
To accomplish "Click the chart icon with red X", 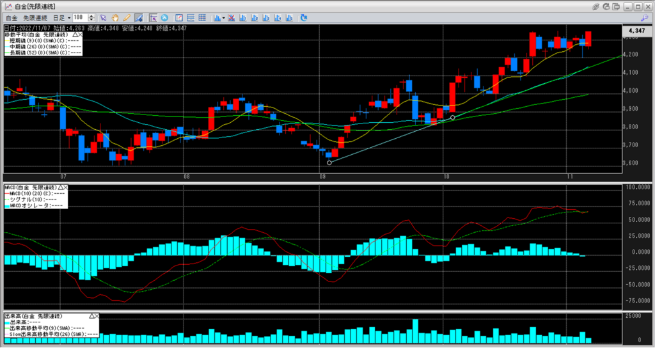I will click(231, 18).
